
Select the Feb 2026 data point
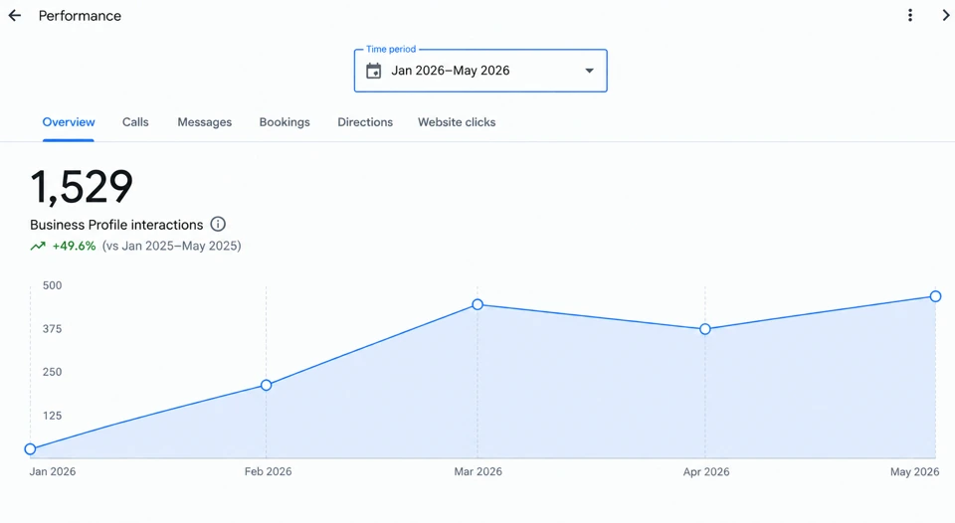click(267, 386)
